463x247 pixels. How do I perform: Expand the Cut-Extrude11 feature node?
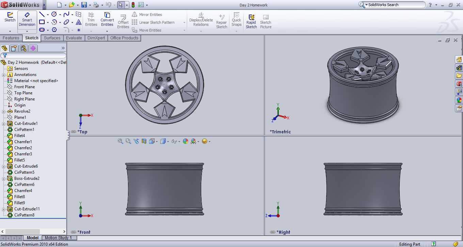[x=4, y=209]
